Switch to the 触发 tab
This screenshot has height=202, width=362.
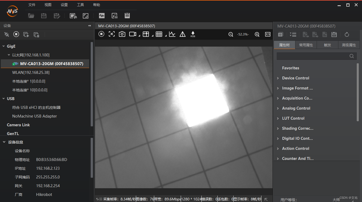pyautogui.click(x=327, y=45)
